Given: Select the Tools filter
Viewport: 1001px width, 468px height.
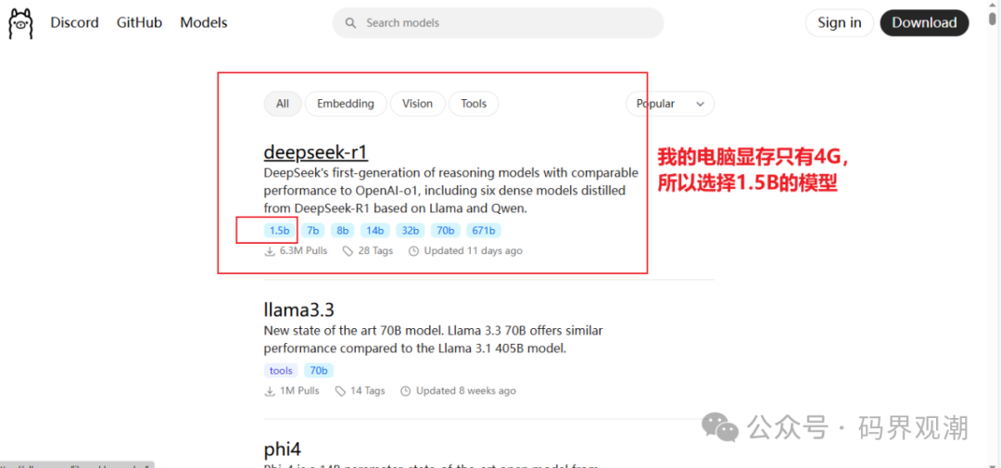Looking at the screenshot, I should (474, 104).
